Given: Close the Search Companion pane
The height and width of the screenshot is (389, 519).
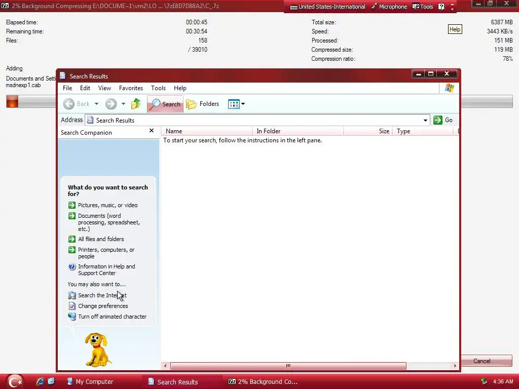Looking at the screenshot, I should pos(152,131).
